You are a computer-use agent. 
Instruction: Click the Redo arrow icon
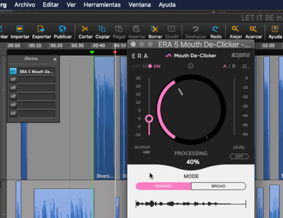[216, 29]
